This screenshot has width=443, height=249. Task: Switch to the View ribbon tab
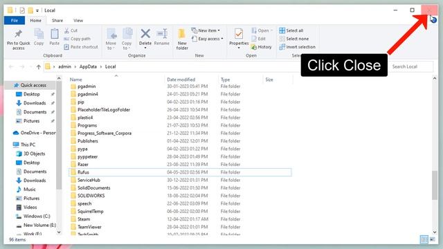click(78, 20)
